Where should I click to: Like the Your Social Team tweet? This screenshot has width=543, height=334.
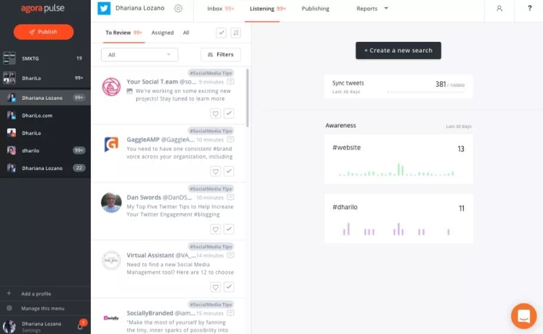215,113
